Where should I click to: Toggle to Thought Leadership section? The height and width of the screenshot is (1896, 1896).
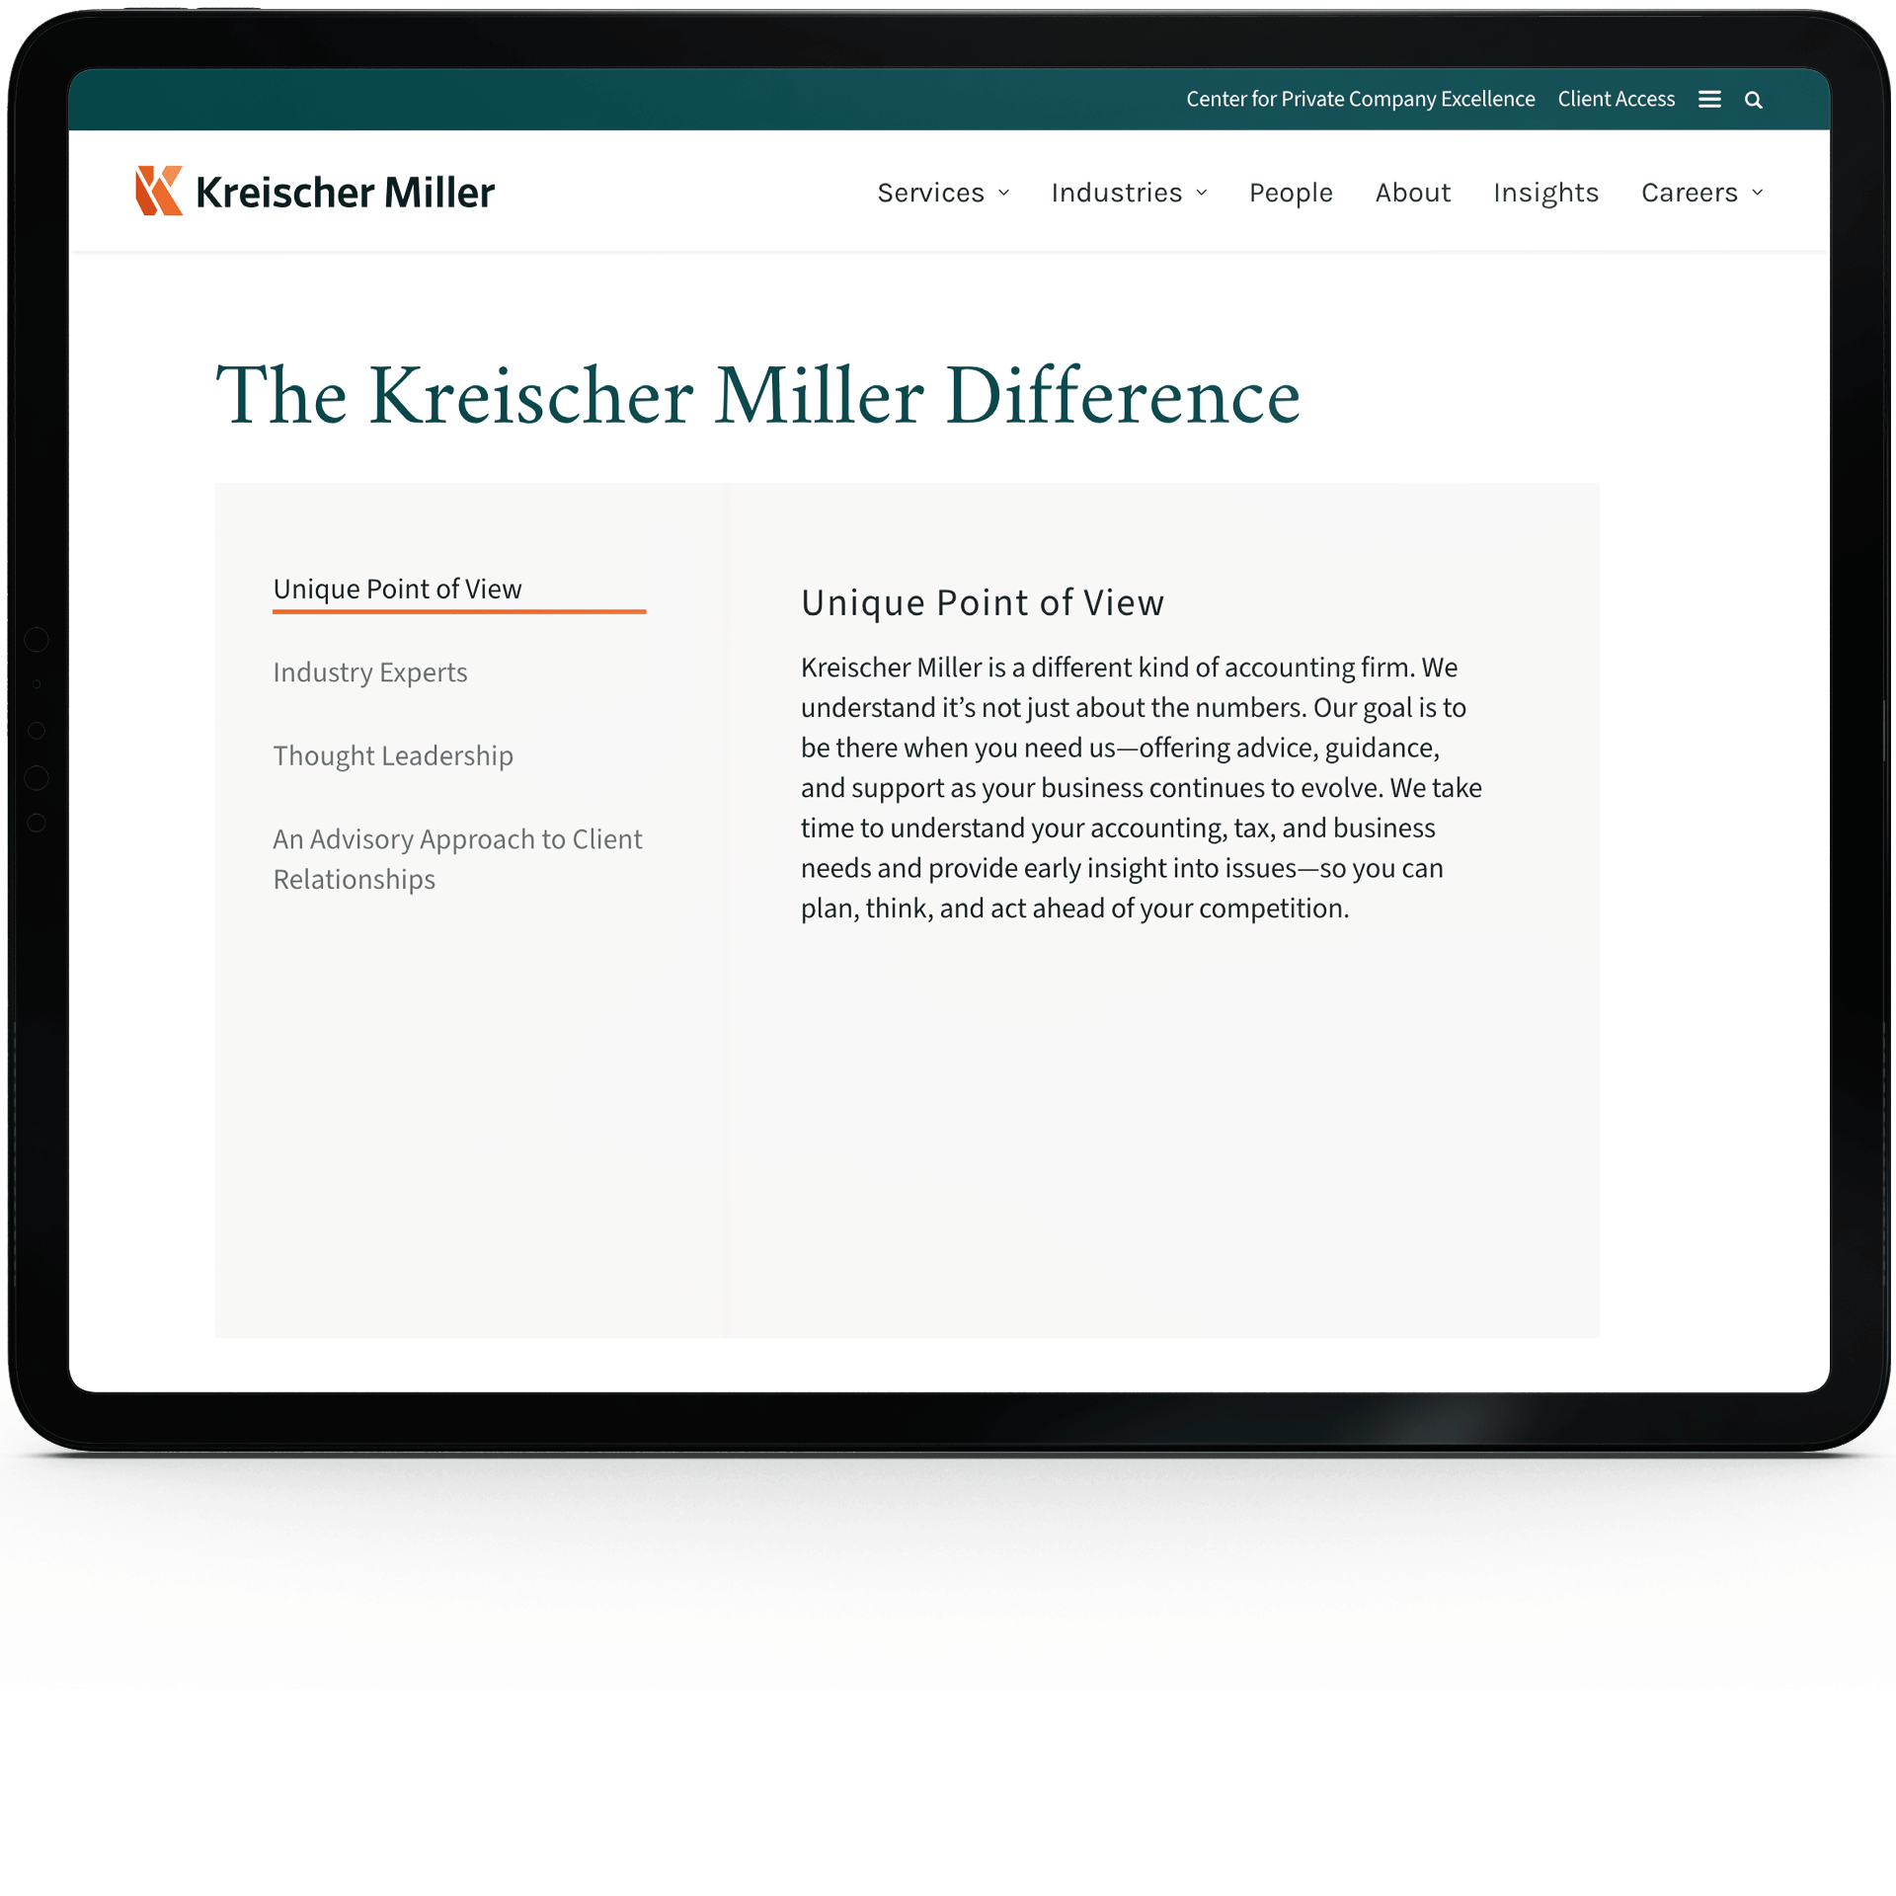click(x=392, y=753)
